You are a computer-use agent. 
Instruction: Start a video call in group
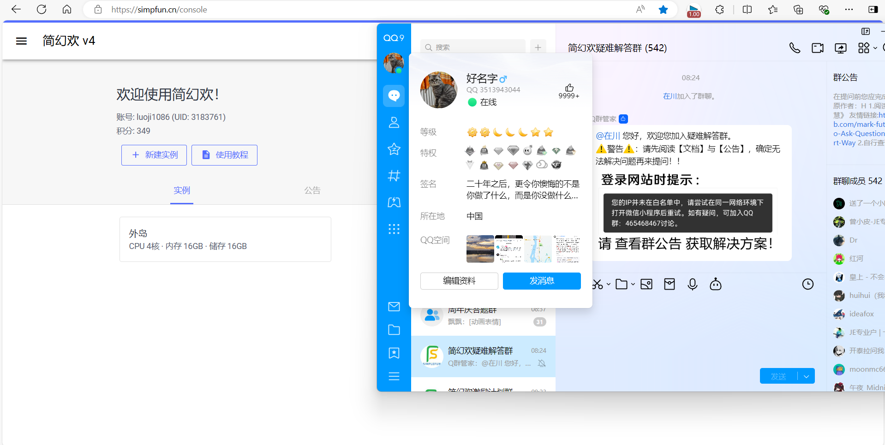click(818, 48)
